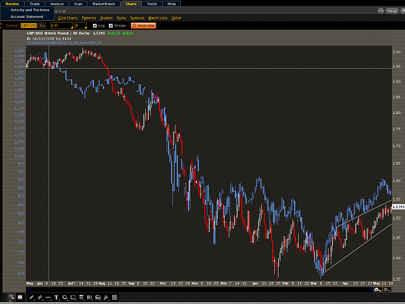Image resolution: width=405 pixels, height=304 pixels.
Task: Select the trendline drawing tool
Action: coord(32,298)
